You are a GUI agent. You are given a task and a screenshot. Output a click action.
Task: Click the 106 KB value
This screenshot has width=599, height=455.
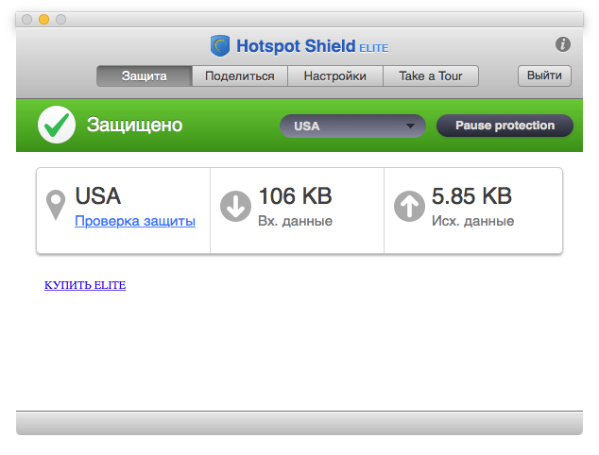point(296,196)
